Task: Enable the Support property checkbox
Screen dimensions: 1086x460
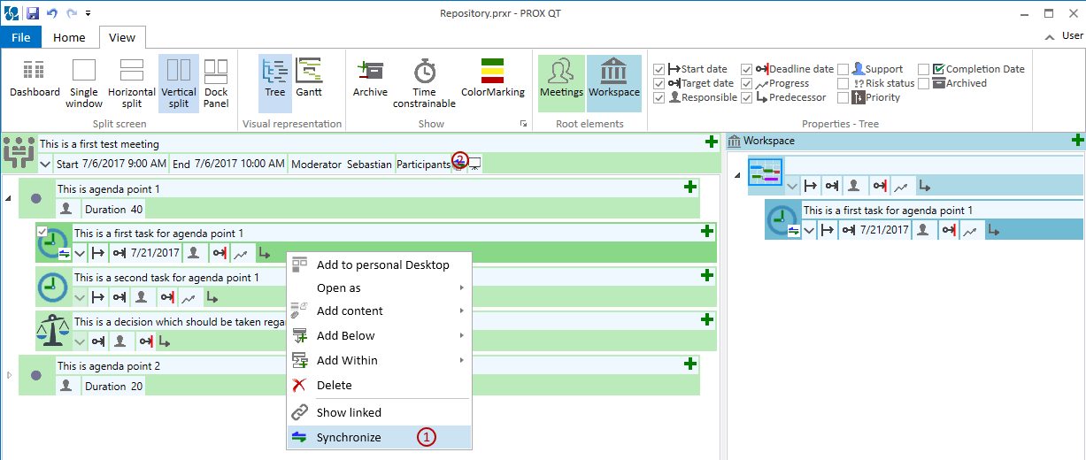Action: pyautogui.click(x=843, y=69)
